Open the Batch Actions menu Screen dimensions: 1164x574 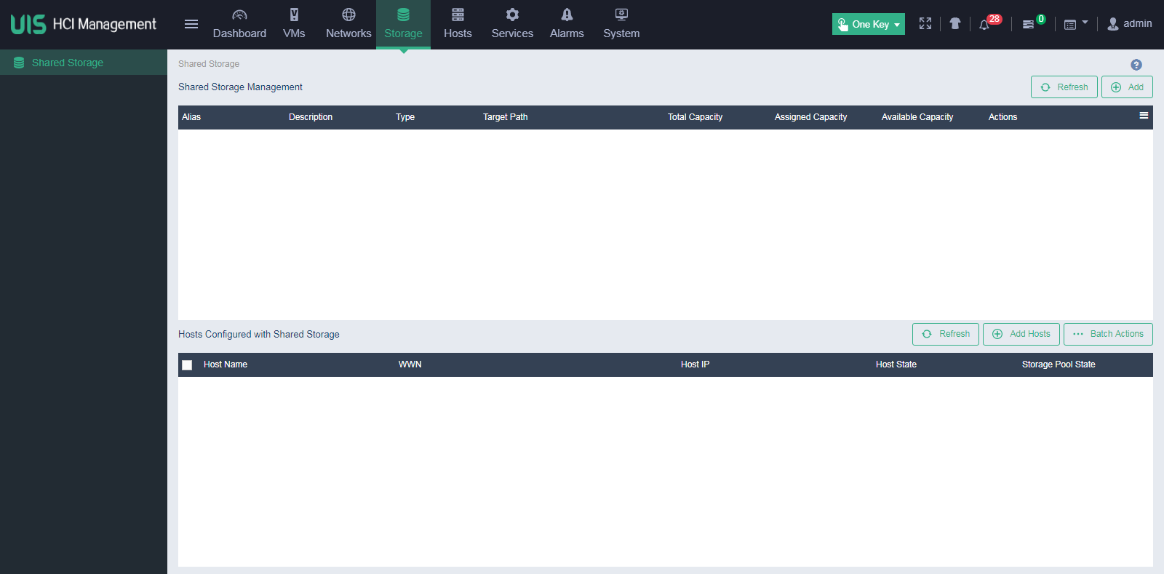[1108, 334]
